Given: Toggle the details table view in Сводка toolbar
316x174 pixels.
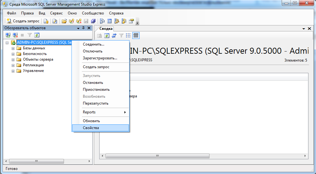Looking at the screenshot, I should 136,35.
